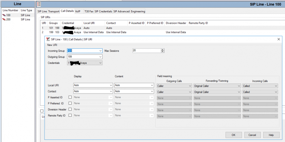Click the list menu icon left of the title bar
The height and width of the screenshot is (142, 285).
[39, 4]
